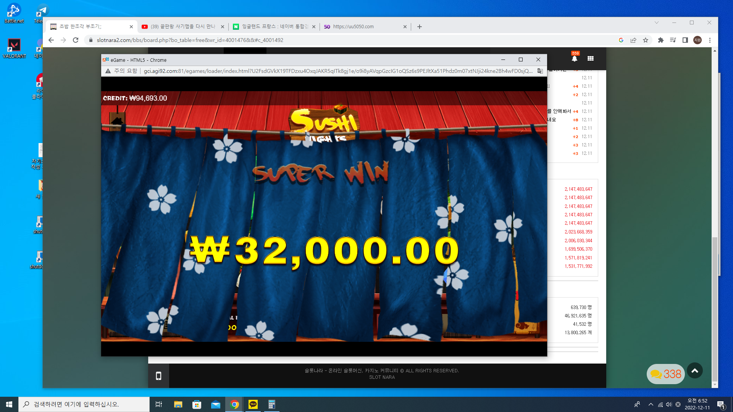Click the home icon in the Sushi game
The height and width of the screenshot is (412, 733).
pyautogui.click(x=117, y=121)
